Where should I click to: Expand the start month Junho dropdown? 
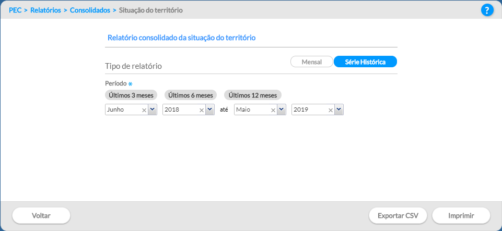153,110
